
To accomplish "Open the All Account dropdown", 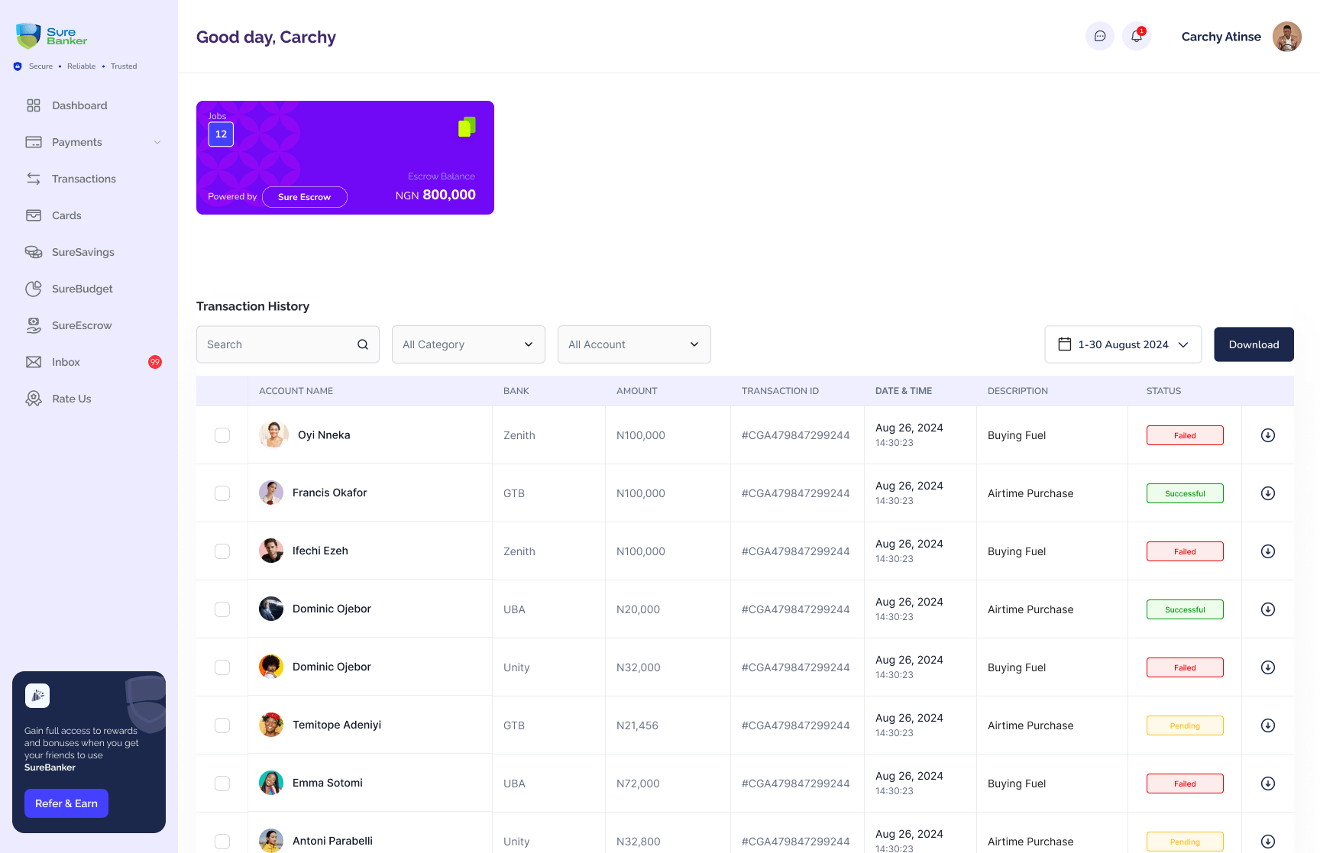I will [x=634, y=344].
